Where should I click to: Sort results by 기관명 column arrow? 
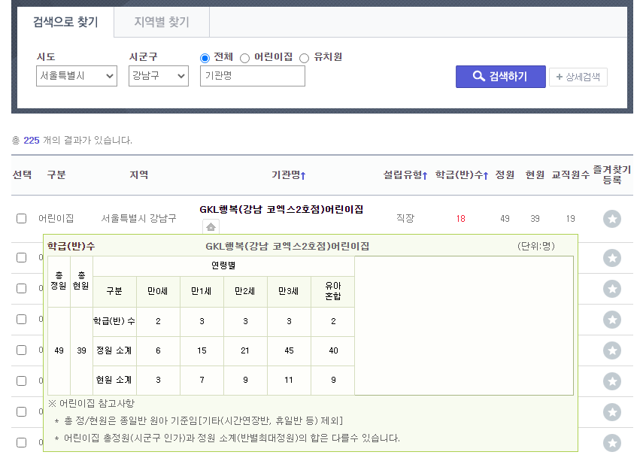click(x=303, y=175)
